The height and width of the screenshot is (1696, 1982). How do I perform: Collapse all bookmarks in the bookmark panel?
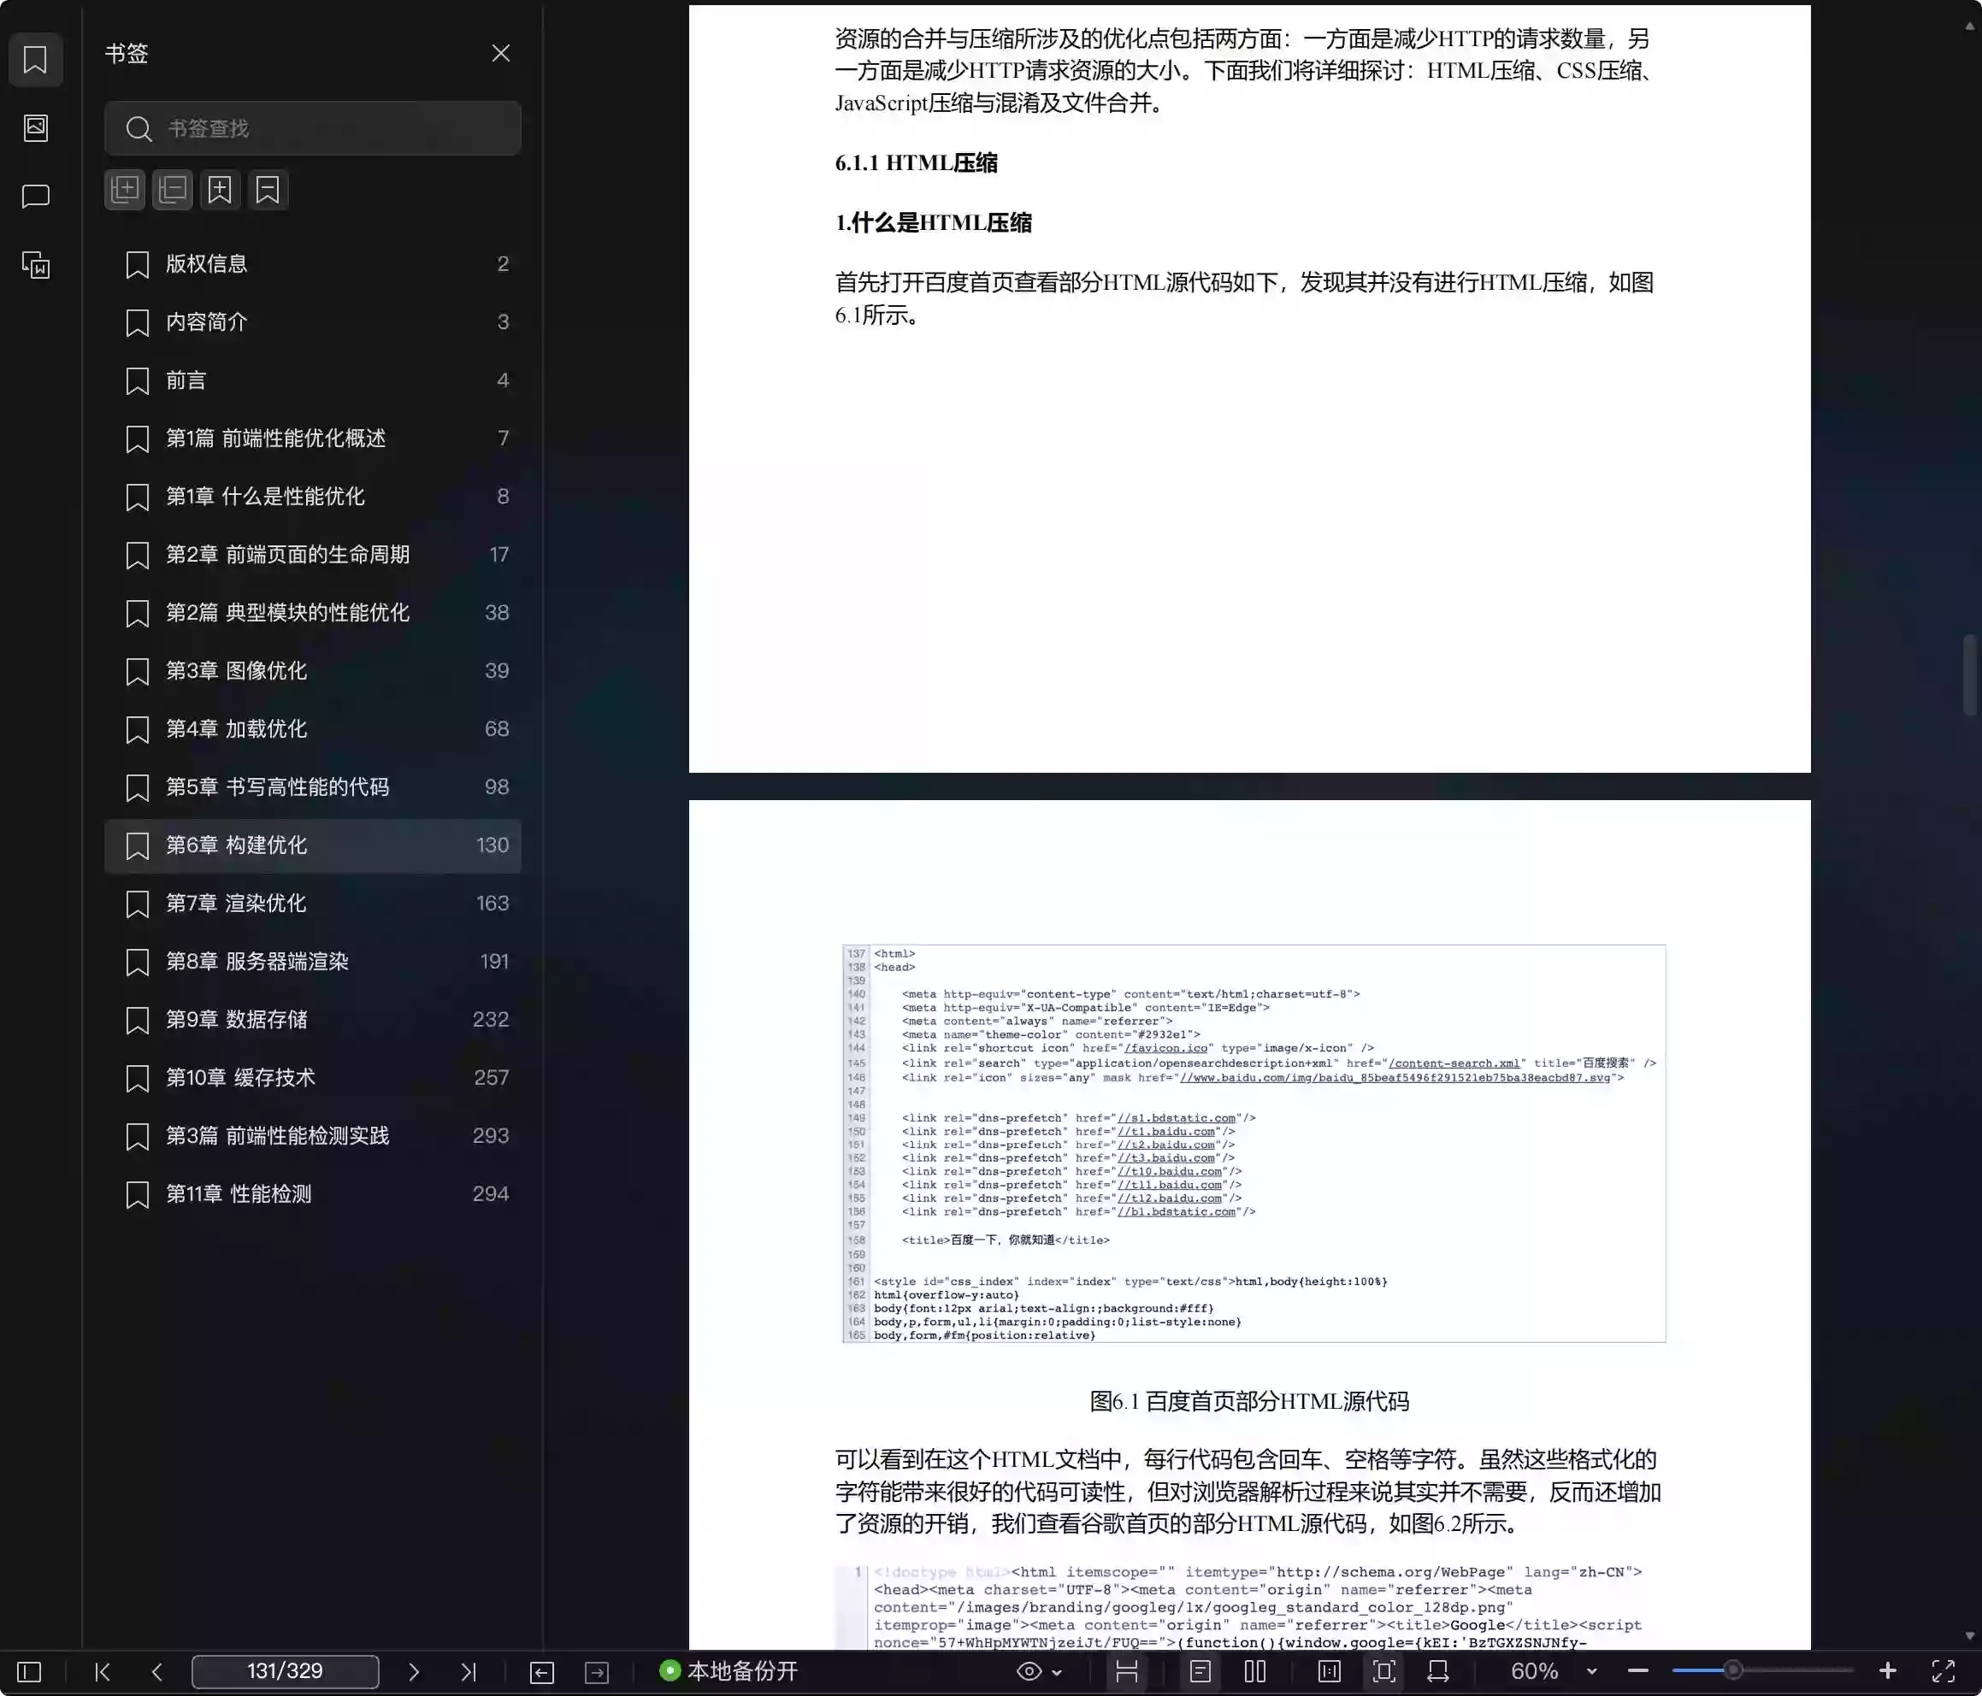[172, 190]
